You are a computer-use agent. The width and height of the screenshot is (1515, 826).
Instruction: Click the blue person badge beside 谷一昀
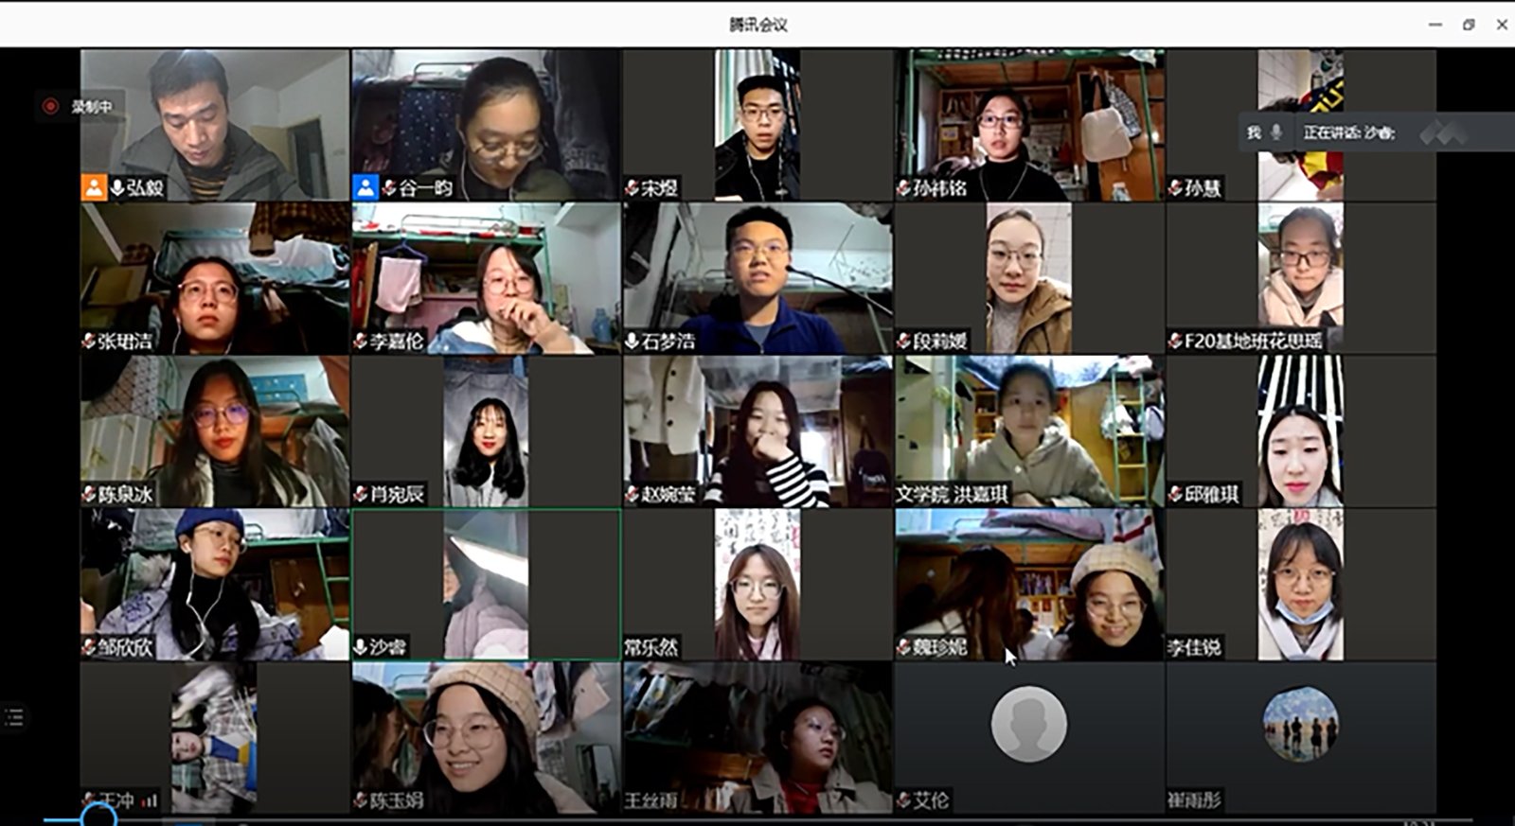(x=365, y=187)
